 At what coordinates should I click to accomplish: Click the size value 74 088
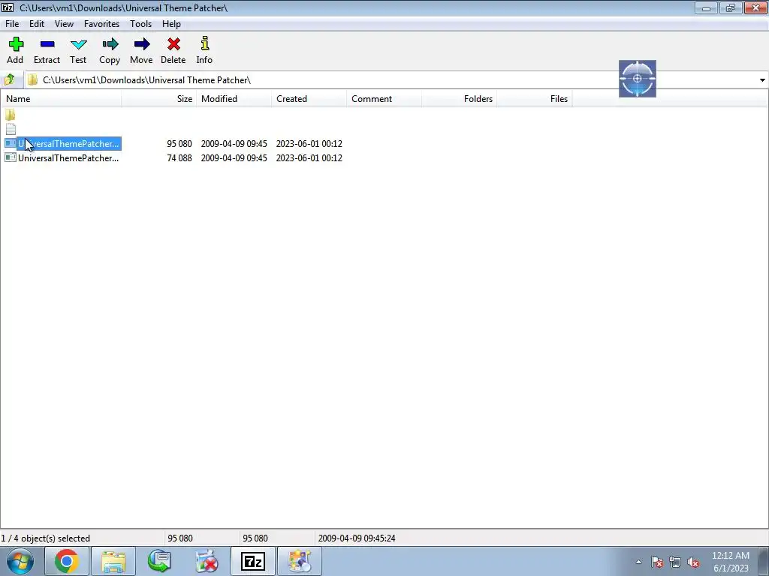click(x=179, y=158)
